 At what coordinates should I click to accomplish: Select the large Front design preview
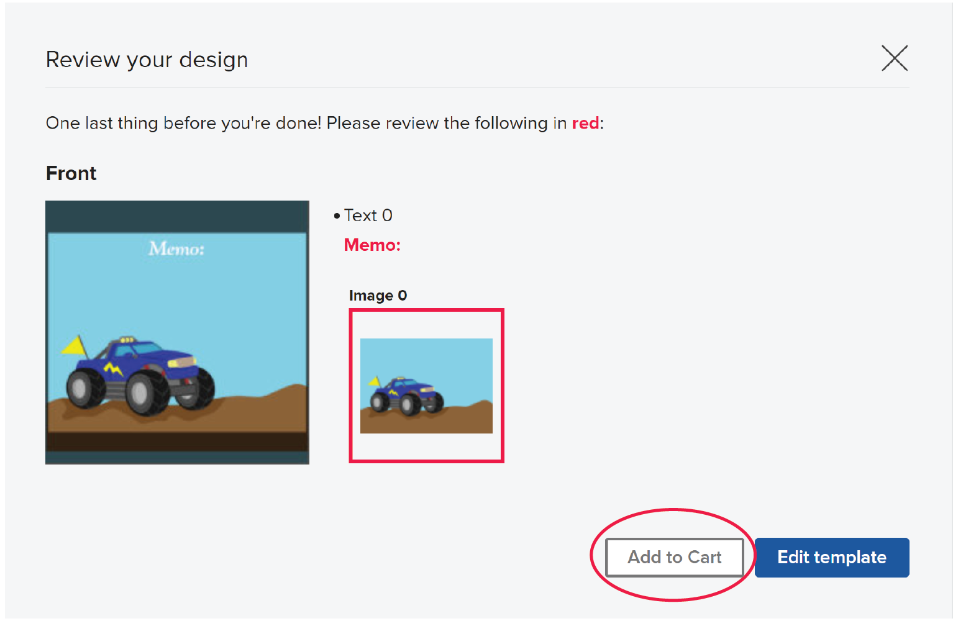point(177,332)
